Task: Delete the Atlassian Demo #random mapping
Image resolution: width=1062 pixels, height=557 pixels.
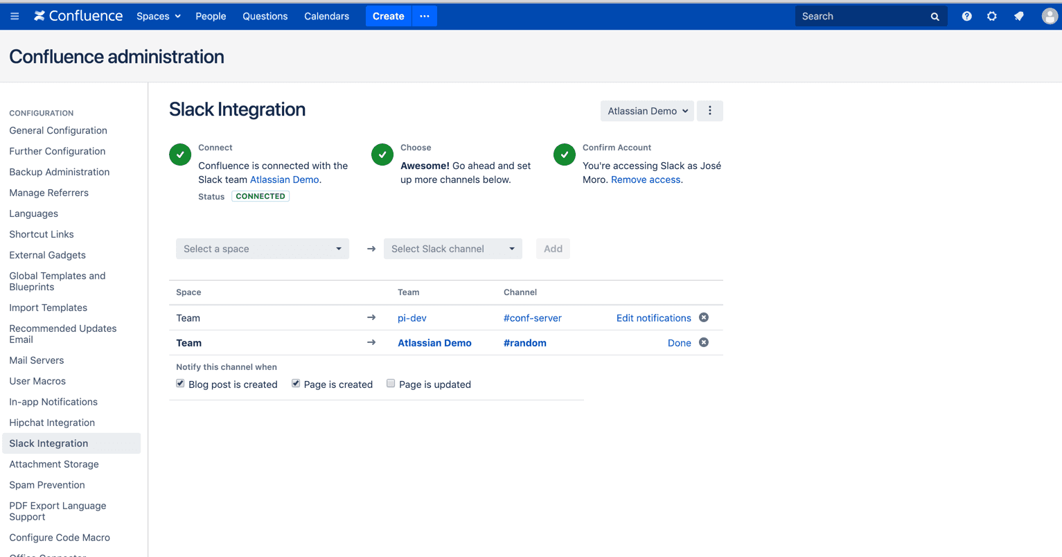Action: pos(704,342)
